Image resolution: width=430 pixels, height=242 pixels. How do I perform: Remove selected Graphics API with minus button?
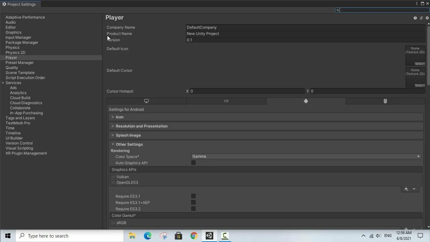(x=414, y=189)
